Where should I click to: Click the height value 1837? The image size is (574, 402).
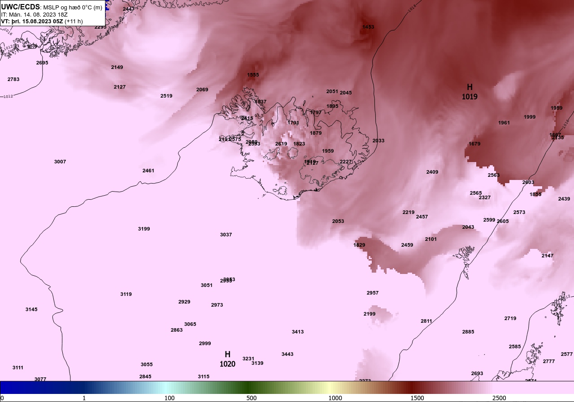[261, 102]
